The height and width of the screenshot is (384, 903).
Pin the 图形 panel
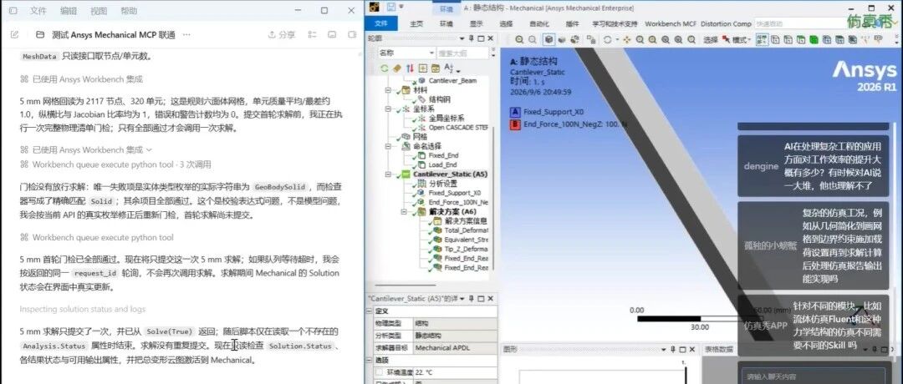(x=671, y=349)
